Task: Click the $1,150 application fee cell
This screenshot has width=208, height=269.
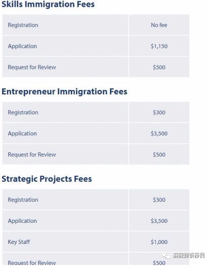Action: point(159,46)
